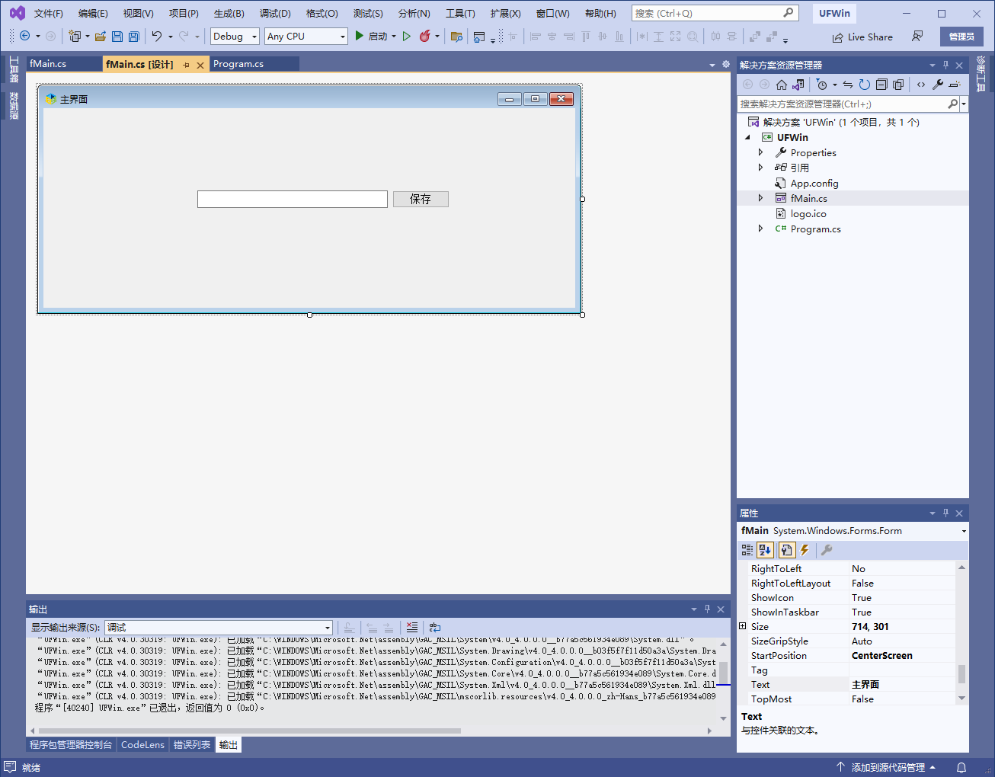This screenshot has width=995, height=777.
Task: Click the Pending Changes Filter clock icon
Action: [x=821, y=85]
